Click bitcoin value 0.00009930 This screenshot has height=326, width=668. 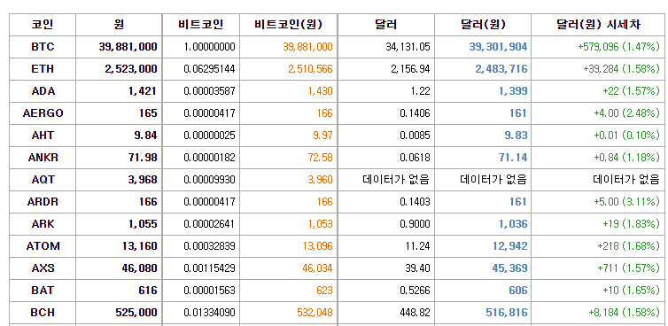(x=209, y=180)
